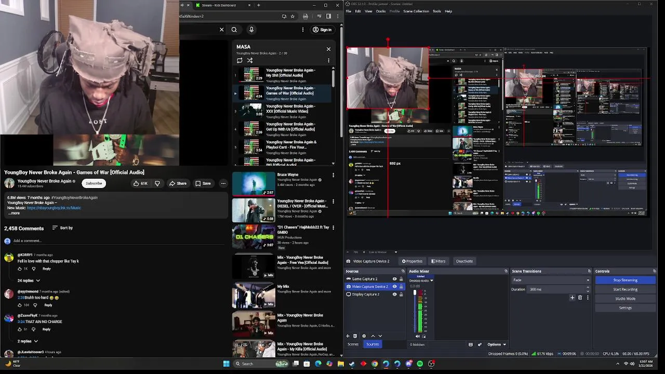Open comments Sort by menu
Screen dimensions: 665x374
[62, 228]
